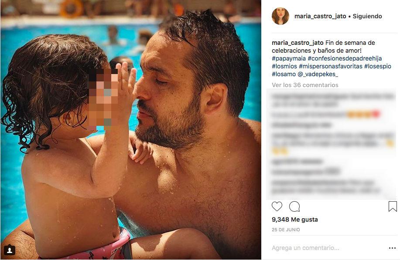400x260 pixels.
Task: Open the 25 DE JUNIO post date
Action: click(286, 230)
